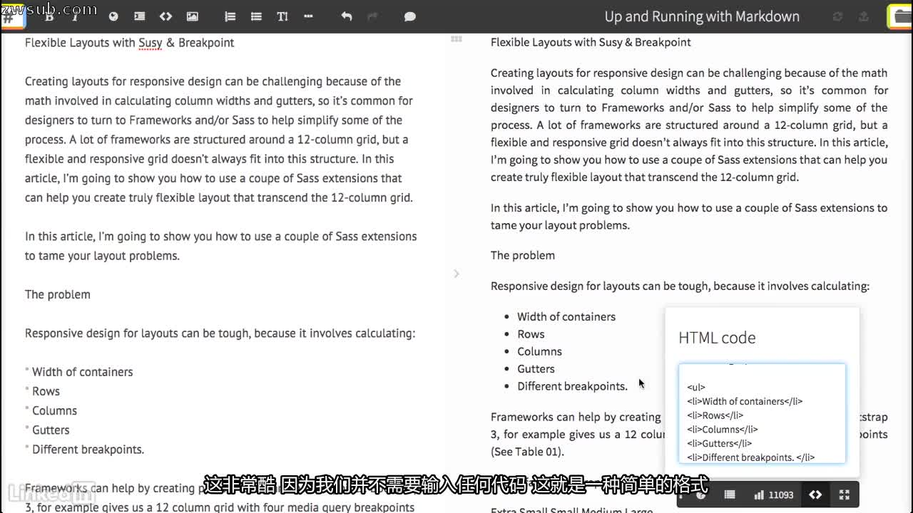Insert a horizontal rule from toolbar
The height and width of the screenshot is (513, 913).
click(x=308, y=16)
